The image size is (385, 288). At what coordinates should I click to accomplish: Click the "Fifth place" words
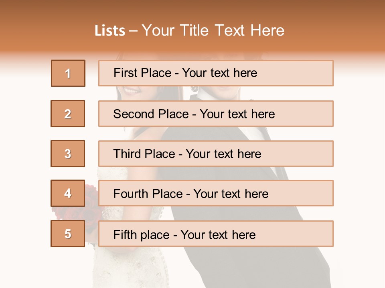pyautogui.click(x=141, y=234)
